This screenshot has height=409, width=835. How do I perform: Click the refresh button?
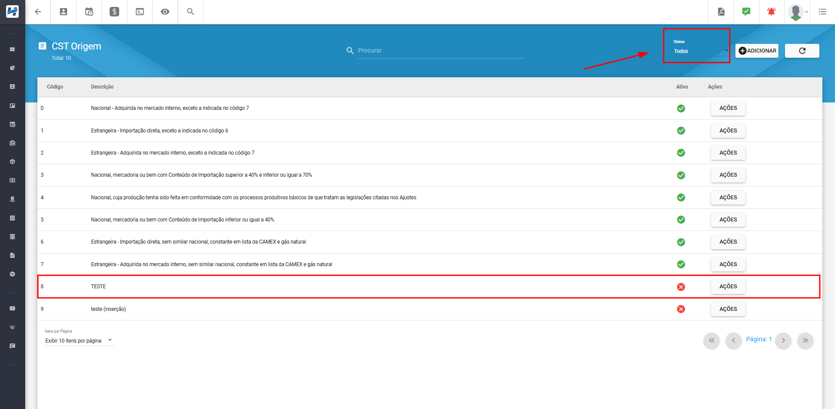tap(802, 51)
